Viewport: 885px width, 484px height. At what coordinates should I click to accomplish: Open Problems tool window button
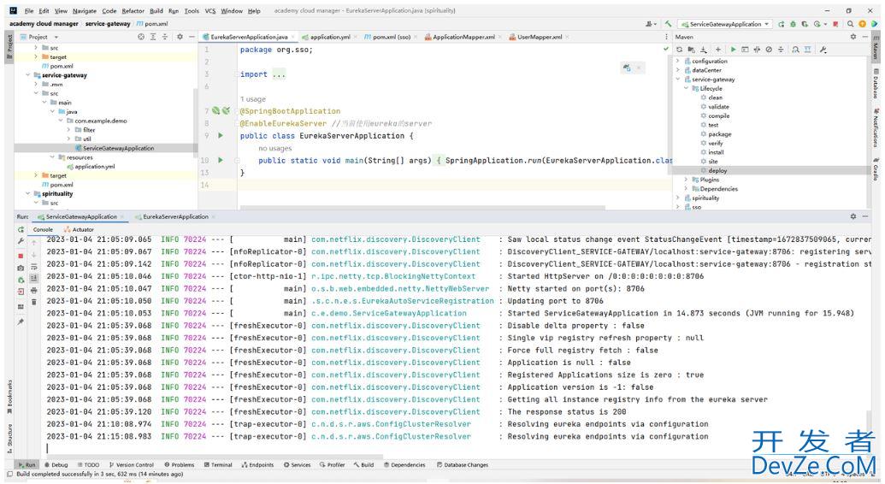(x=179, y=465)
